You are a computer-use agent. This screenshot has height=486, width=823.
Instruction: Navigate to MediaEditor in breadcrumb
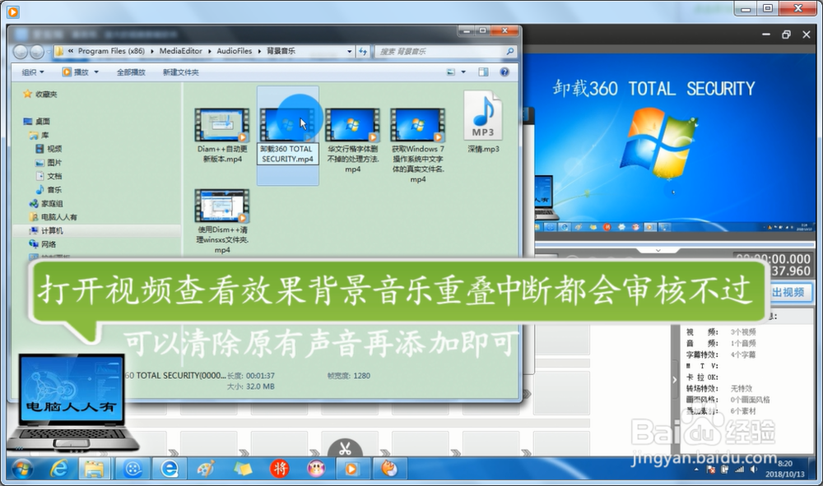pyautogui.click(x=180, y=51)
